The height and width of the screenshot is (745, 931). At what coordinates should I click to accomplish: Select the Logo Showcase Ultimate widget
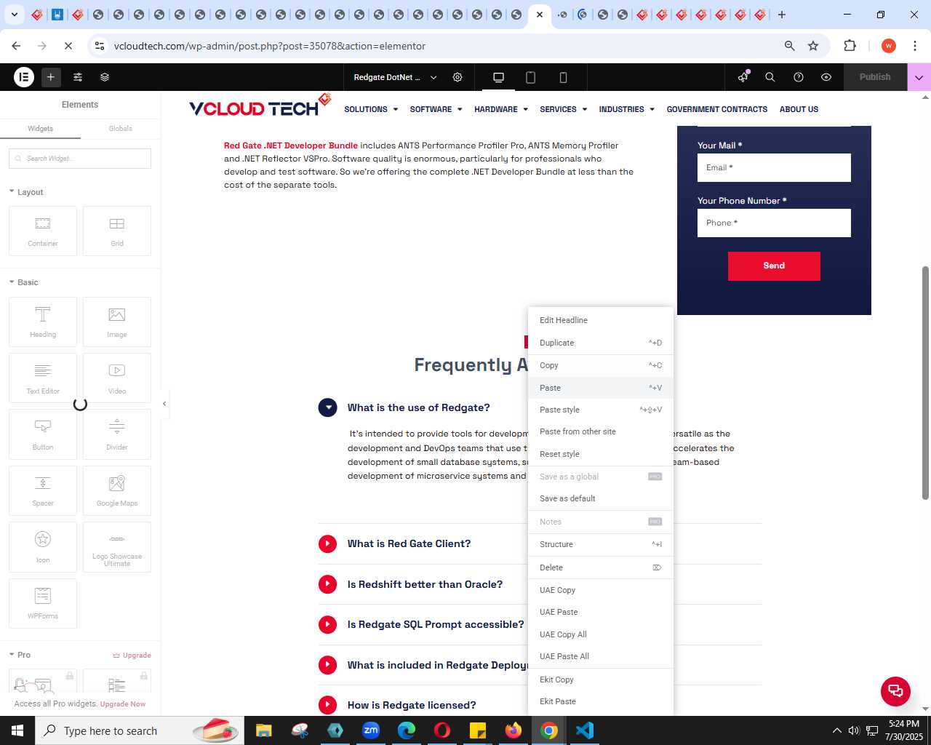(117, 547)
